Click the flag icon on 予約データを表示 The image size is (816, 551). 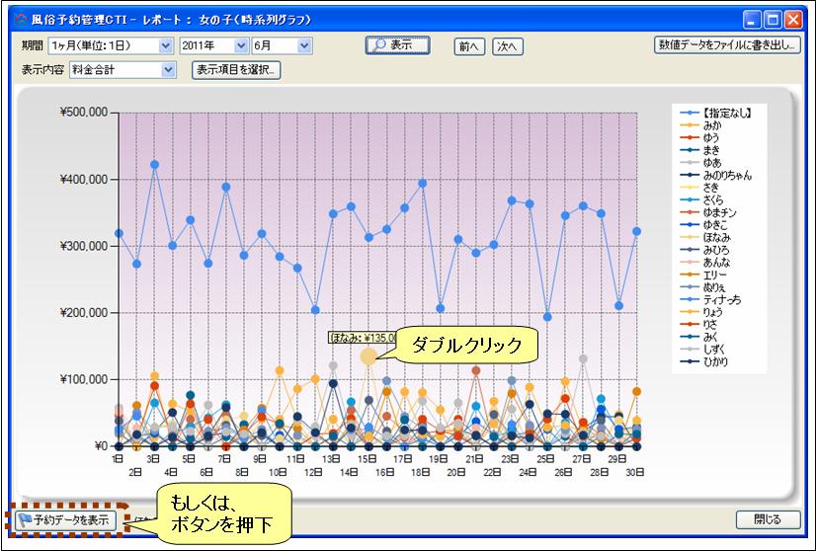pos(24,519)
